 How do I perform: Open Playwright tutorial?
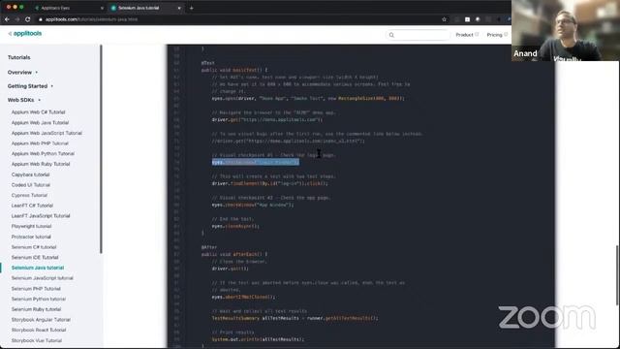[31, 226]
